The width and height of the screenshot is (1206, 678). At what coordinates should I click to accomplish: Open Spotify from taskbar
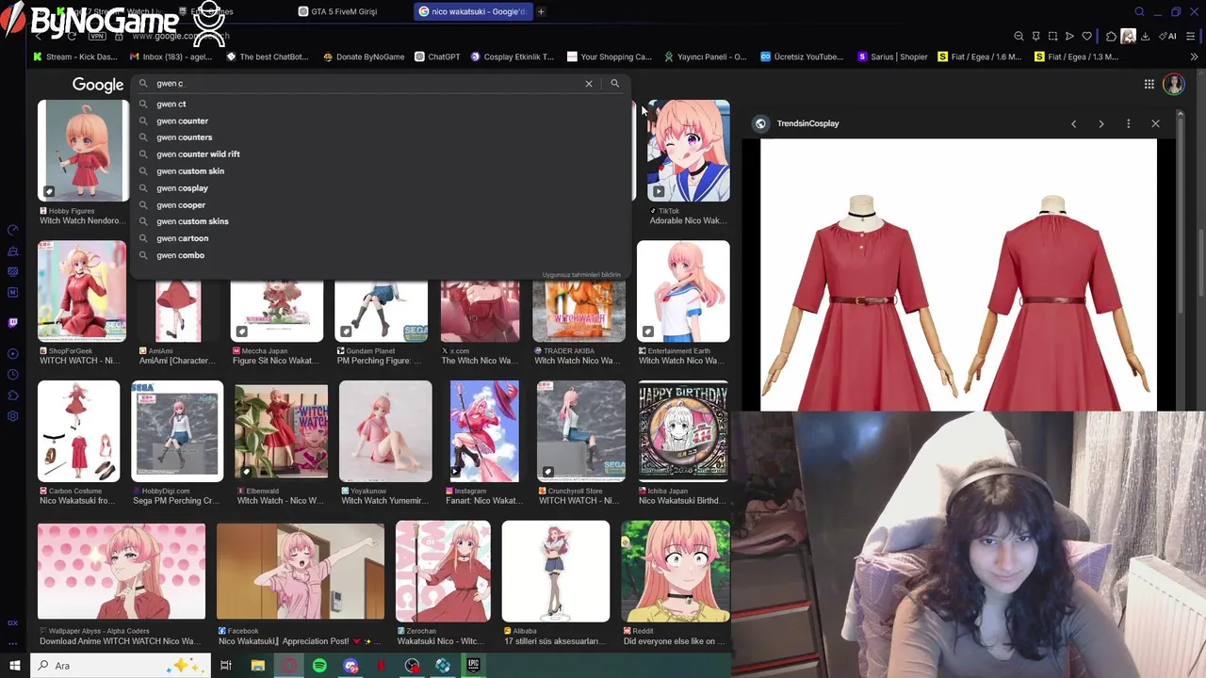tap(319, 666)
